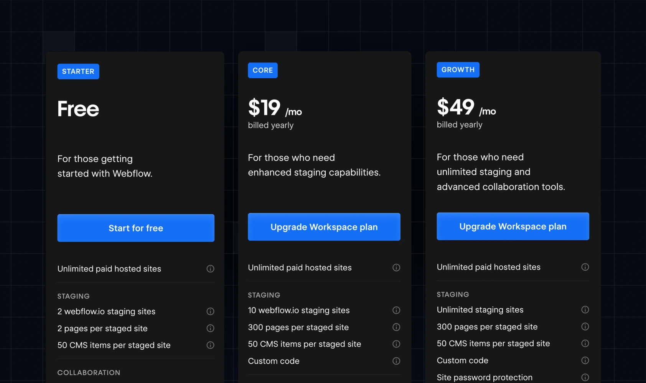Screen dimensions: 646x383
Task: Click 'billed yearly' under the $49 price
Action: coord(460,124)
